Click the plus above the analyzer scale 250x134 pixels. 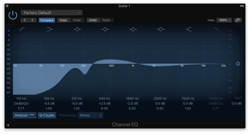click(9, 31)
